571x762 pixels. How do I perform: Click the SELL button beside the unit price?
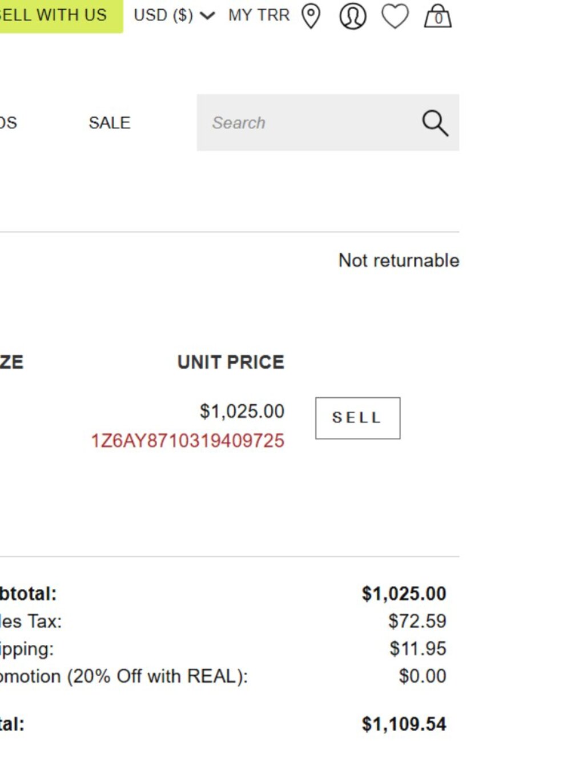[x=357, y=418]
